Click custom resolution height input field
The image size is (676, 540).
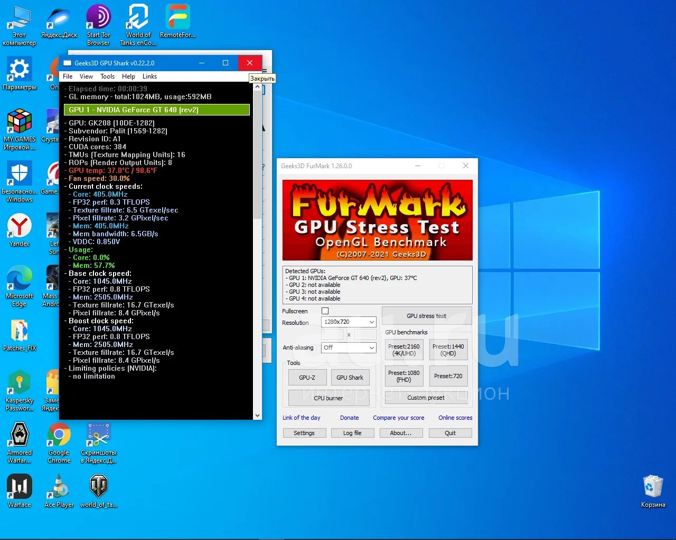(365, 334)
